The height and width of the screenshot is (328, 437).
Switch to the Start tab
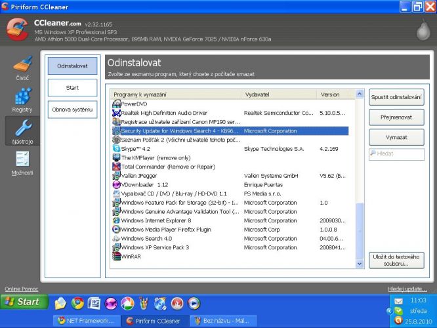(72, 88)
